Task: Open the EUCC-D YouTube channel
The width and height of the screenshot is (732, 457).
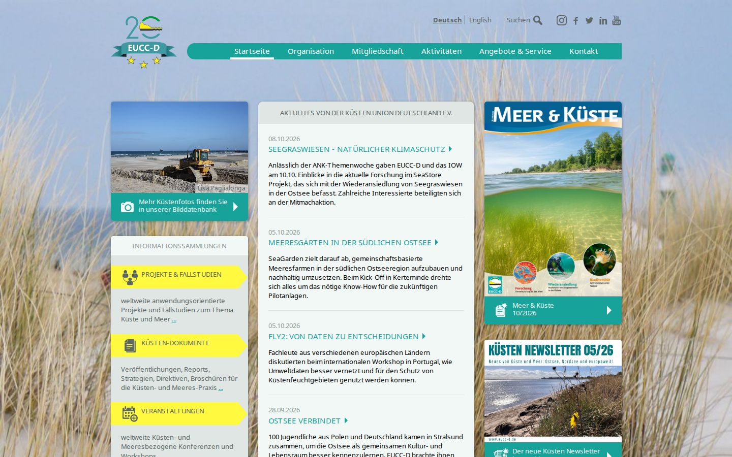Action: [x=617, y=20]
